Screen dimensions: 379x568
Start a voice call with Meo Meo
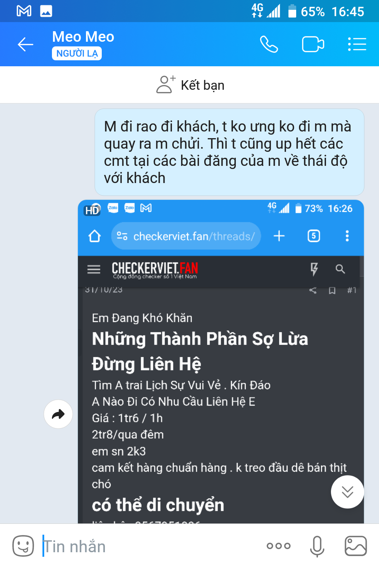pos(269,45)
